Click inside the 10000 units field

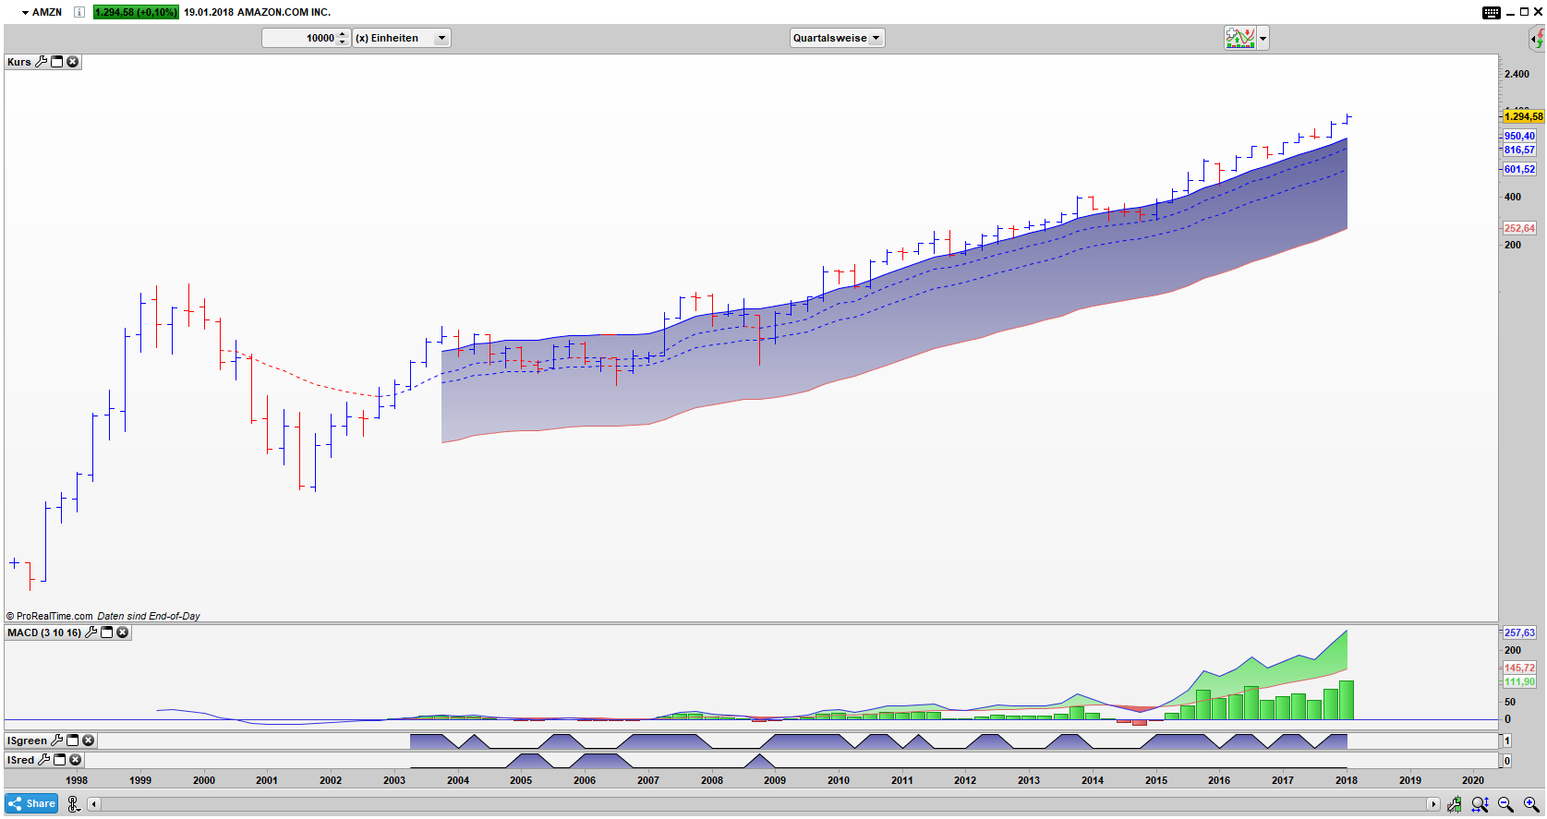click(300, 38)
